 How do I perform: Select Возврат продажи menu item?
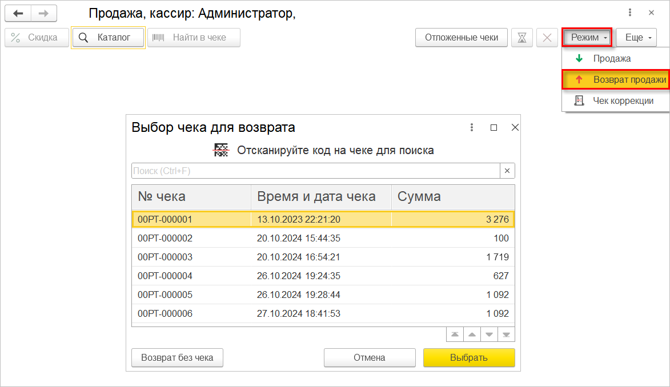pyautogui.click(x=629, y=80)
